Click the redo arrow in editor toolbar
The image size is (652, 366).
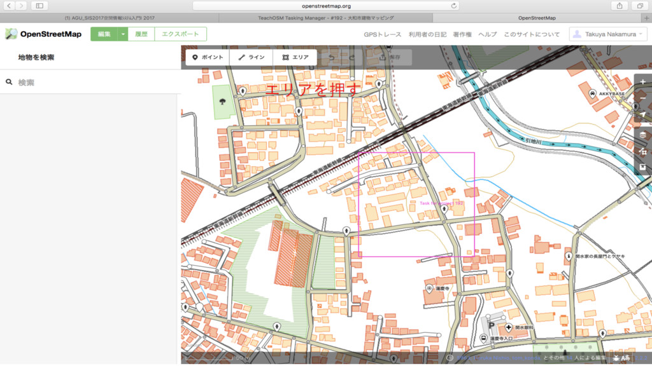pyautogui.click(x=351, y=57)
